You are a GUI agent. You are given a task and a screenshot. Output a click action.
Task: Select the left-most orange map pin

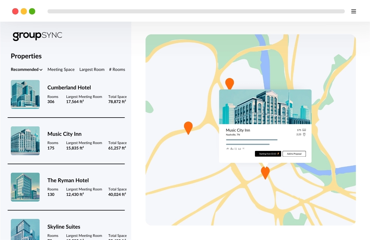pos(188,128)
